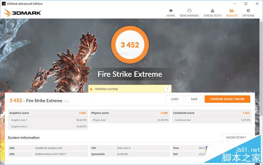Click the question mark help icon
The image size is (263, 165).
[167, 89]
